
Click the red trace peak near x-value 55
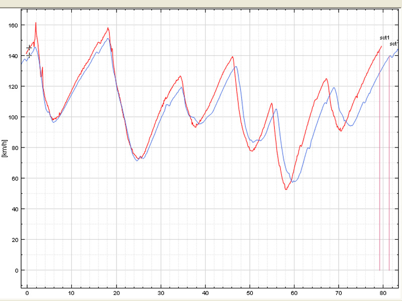click(271, 103)
